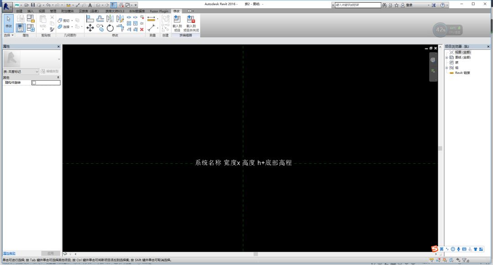Viewport: 493px width, 265px height.
Task: Click the 42% CPU monitor widget
Action: pos(447,30)
